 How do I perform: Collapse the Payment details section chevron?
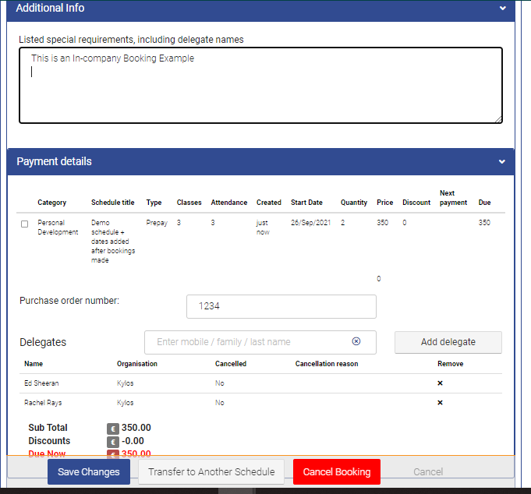coord(503,162)
